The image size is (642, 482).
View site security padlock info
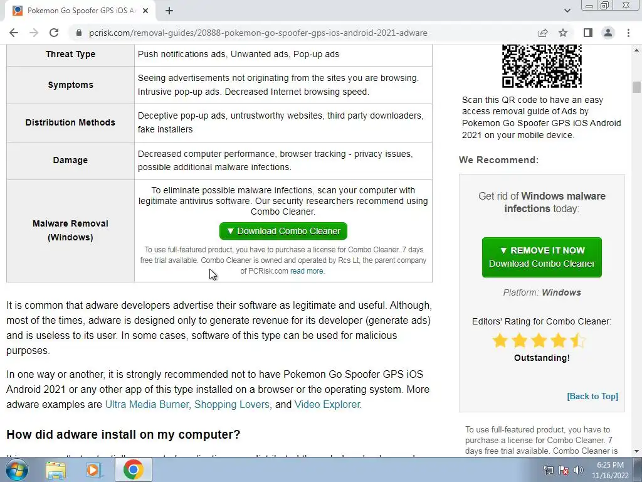(x=79, y=33)
